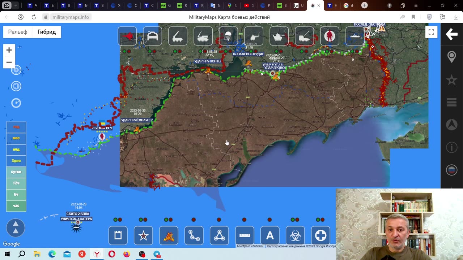Select the ruler measurement tool
This screenshot has height=260, width=463.
point(245,235)
